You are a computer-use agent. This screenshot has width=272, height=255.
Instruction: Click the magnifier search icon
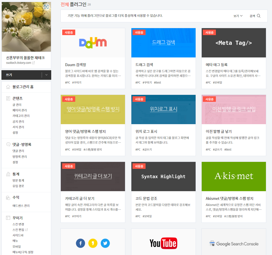pyautogui.click(x=259, y=16)
